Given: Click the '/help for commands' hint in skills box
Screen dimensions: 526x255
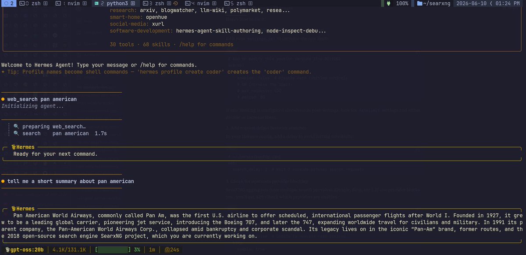Looking at the screenshot, I should [x=206, y=44].
